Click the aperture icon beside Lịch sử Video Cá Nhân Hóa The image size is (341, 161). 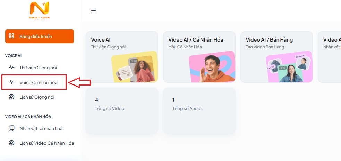click(x=11, y=143)
